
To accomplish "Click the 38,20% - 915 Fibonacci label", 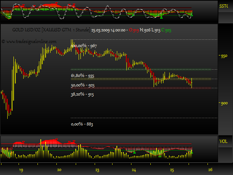I will click(83, 94).
